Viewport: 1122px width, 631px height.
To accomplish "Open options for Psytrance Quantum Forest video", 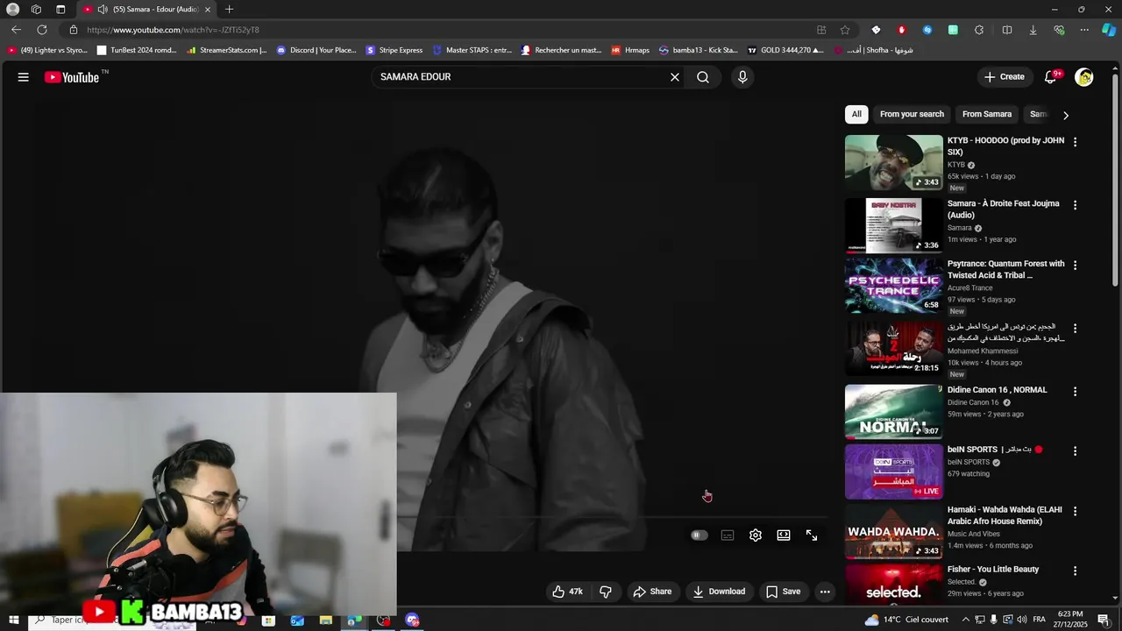I will point(1076,265).
